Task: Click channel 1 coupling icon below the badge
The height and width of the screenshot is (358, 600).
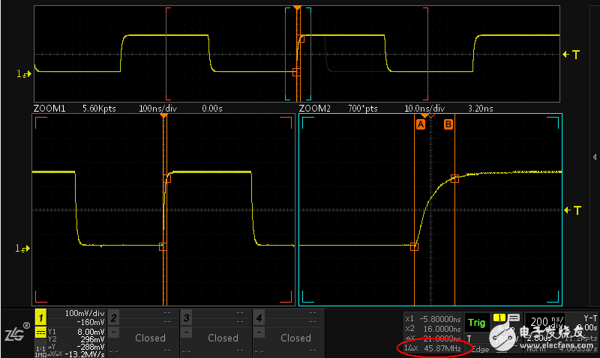Action: point(40,332)
